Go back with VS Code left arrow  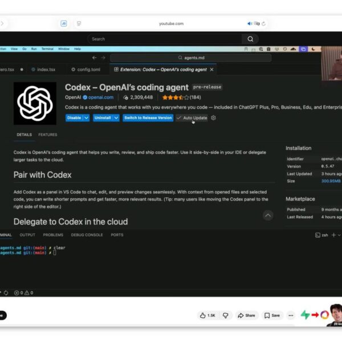point(95,58)
